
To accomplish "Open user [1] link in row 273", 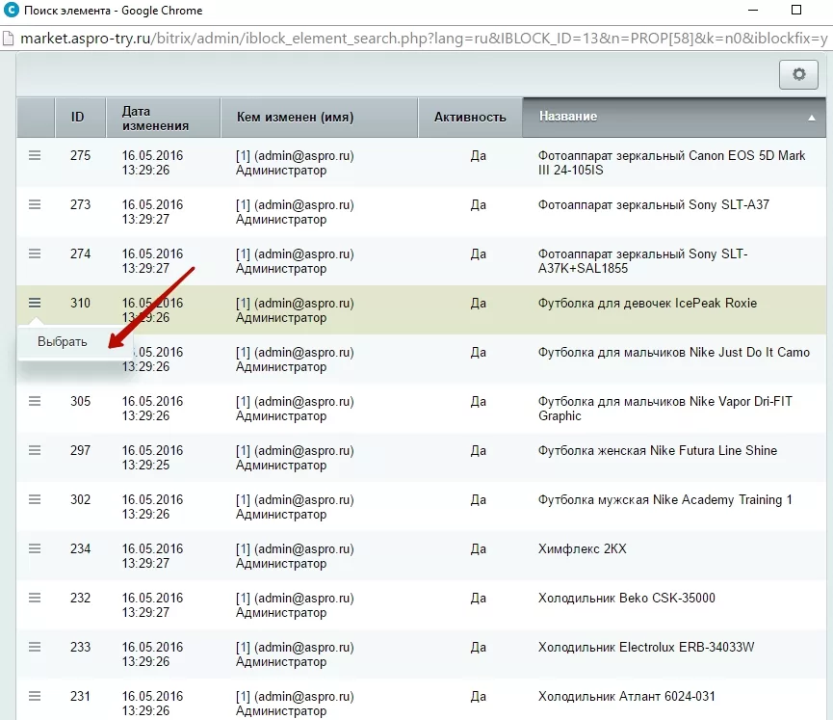I will coord(243,204).
